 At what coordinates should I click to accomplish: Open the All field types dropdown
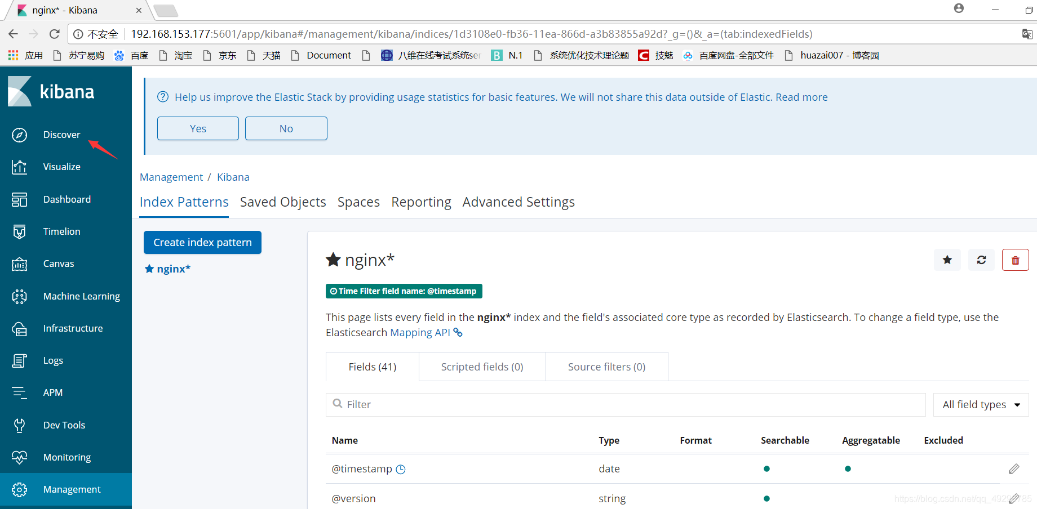[x=981, y=404]
